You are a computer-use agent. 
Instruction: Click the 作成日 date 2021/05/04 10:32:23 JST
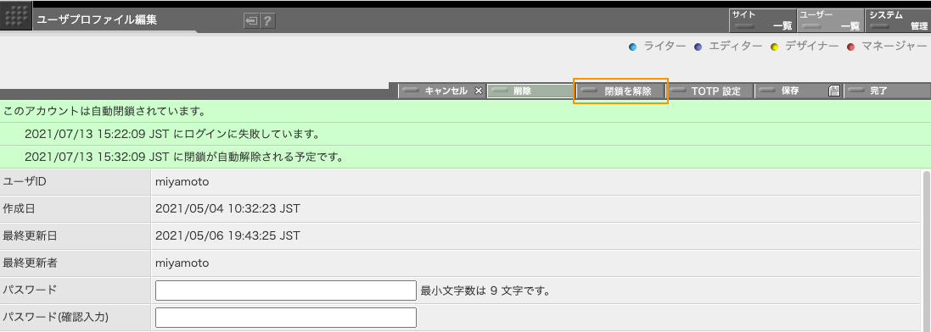227,208
